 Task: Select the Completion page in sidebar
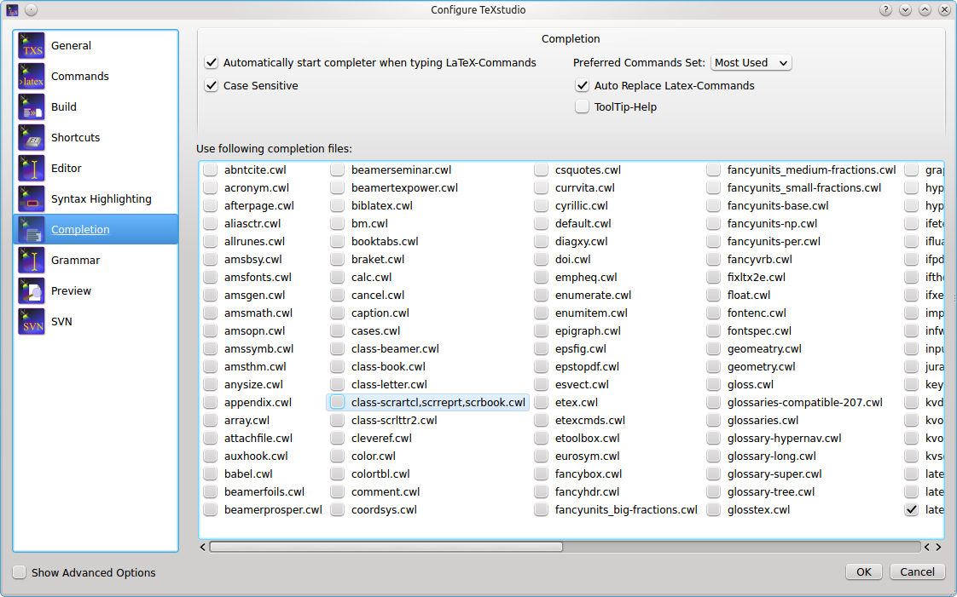[80, 230]
